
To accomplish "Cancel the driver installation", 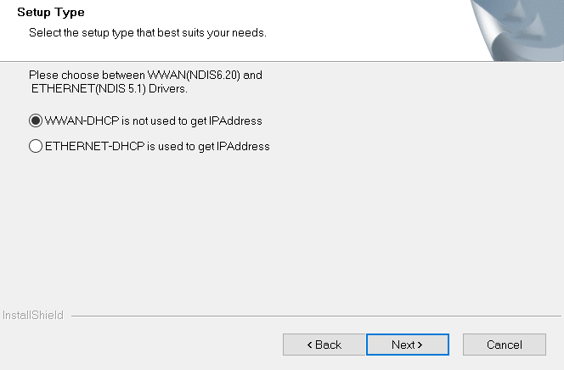I will 504,345.
